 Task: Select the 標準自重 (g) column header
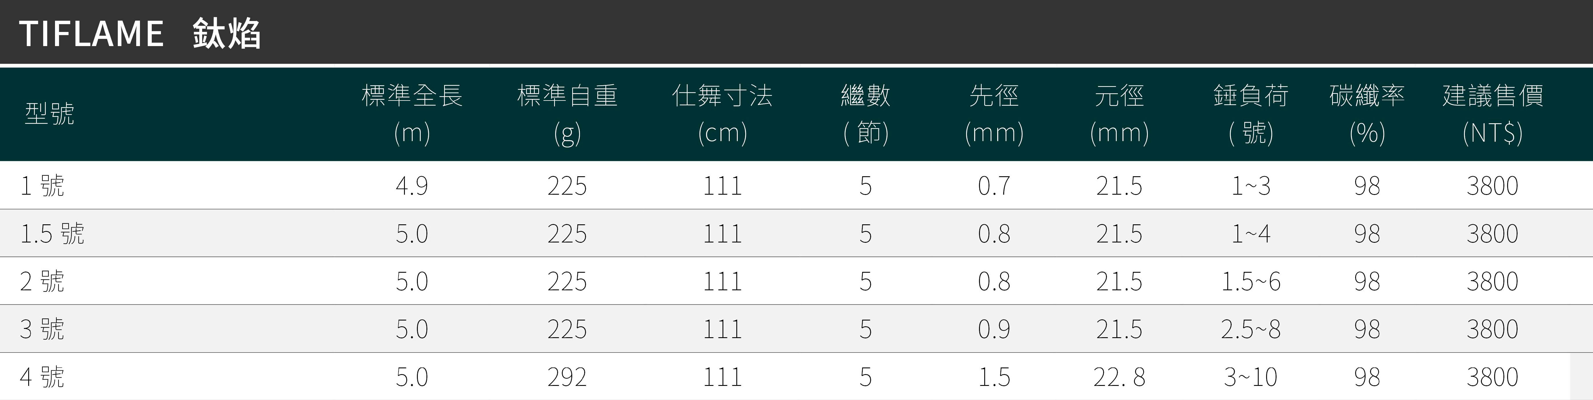[567, 114]
